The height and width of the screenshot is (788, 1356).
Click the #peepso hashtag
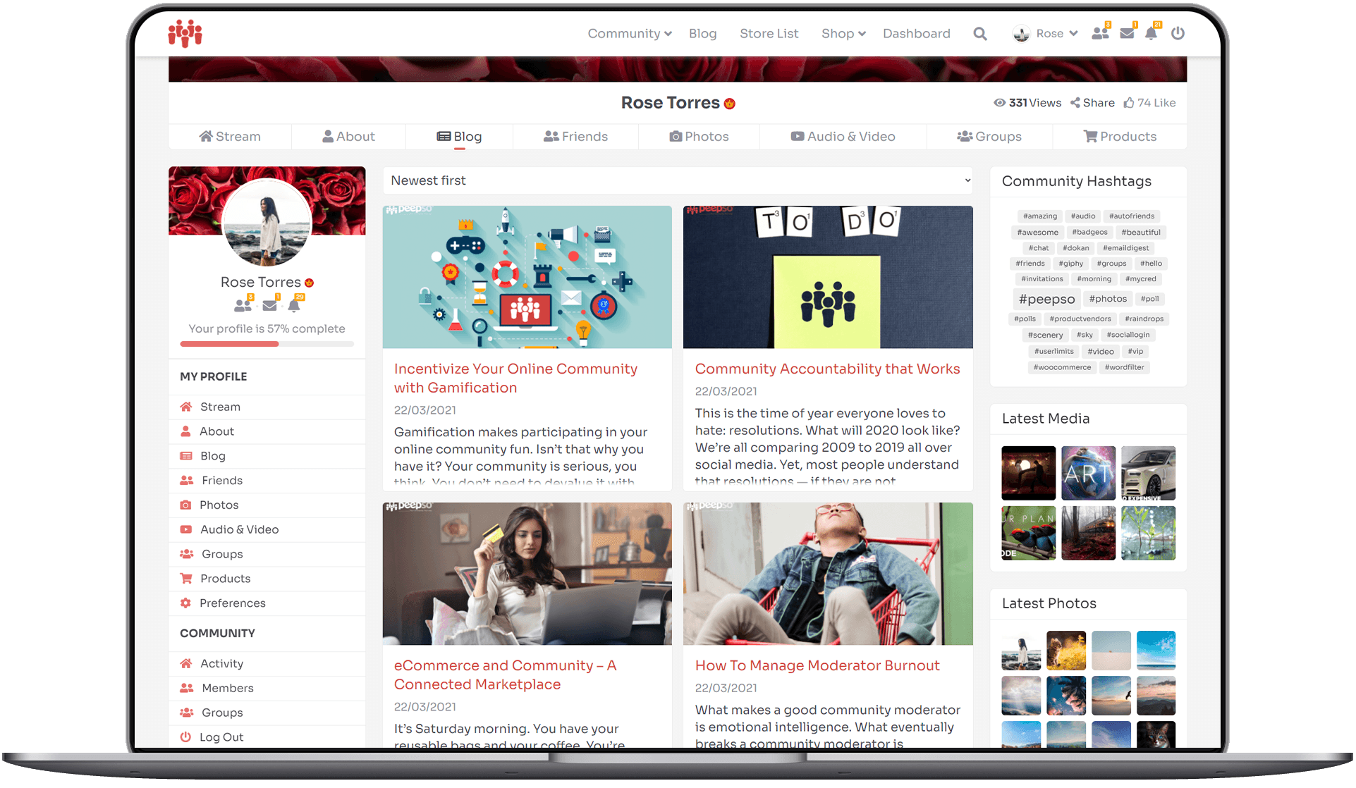[1046, 299]
